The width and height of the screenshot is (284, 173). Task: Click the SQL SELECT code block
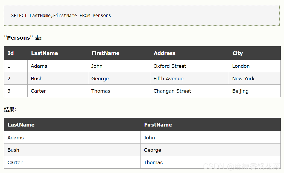click(142, 15)
